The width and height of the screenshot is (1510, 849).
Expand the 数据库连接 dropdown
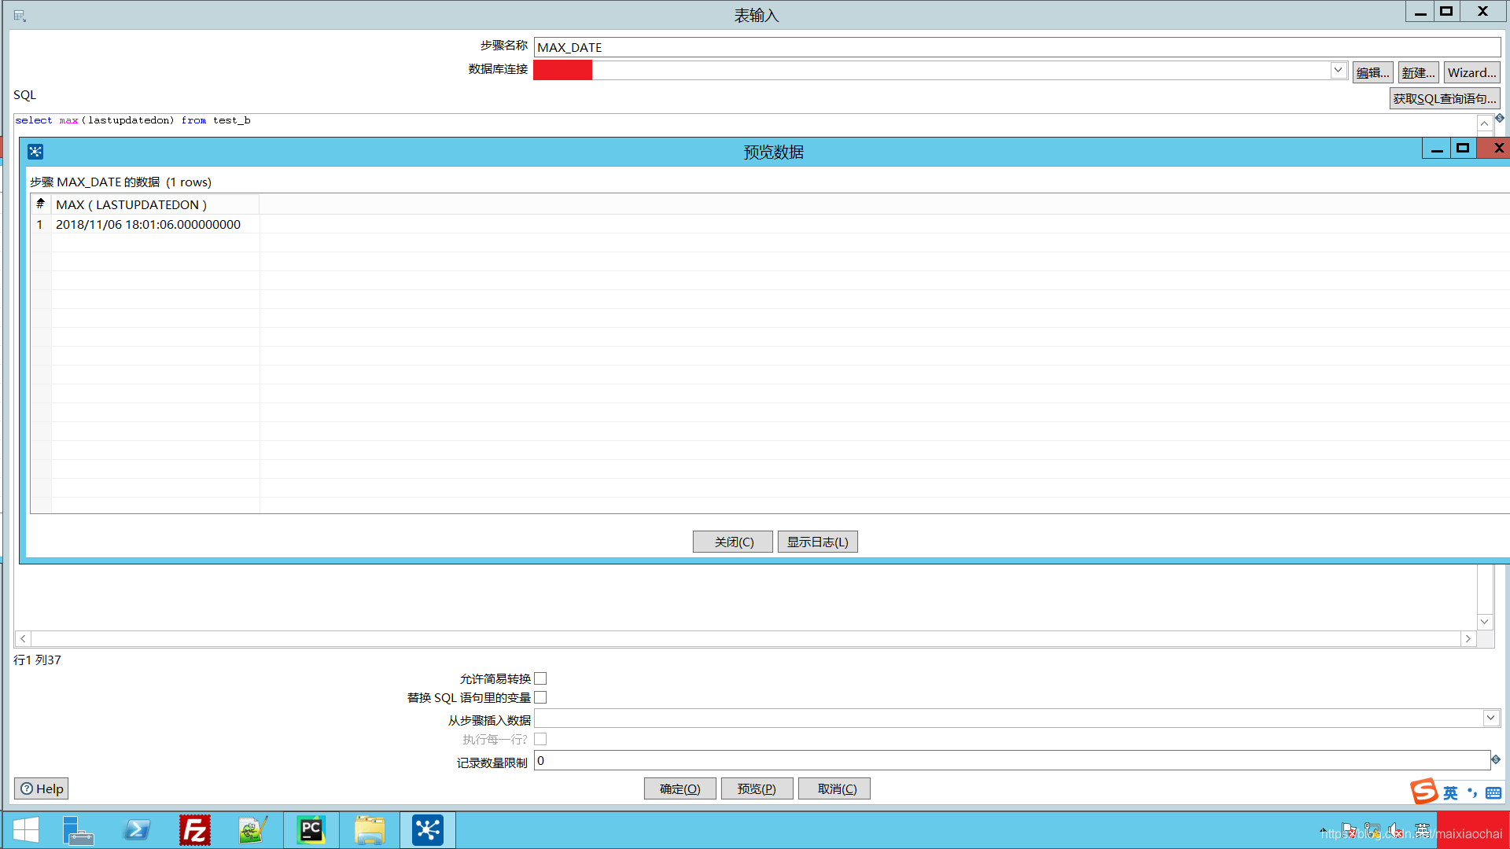click(x=1338, y=71)
